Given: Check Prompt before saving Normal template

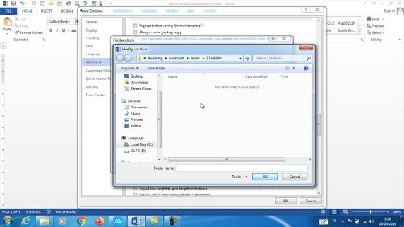Looking at the screenshot, I should coord(135,25).
